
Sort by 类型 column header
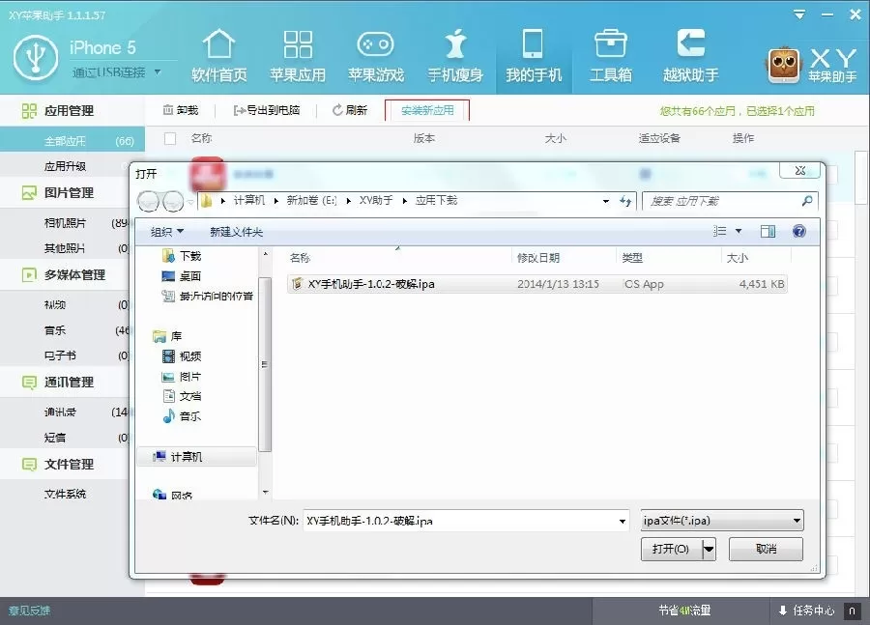(x=632, y=258)
